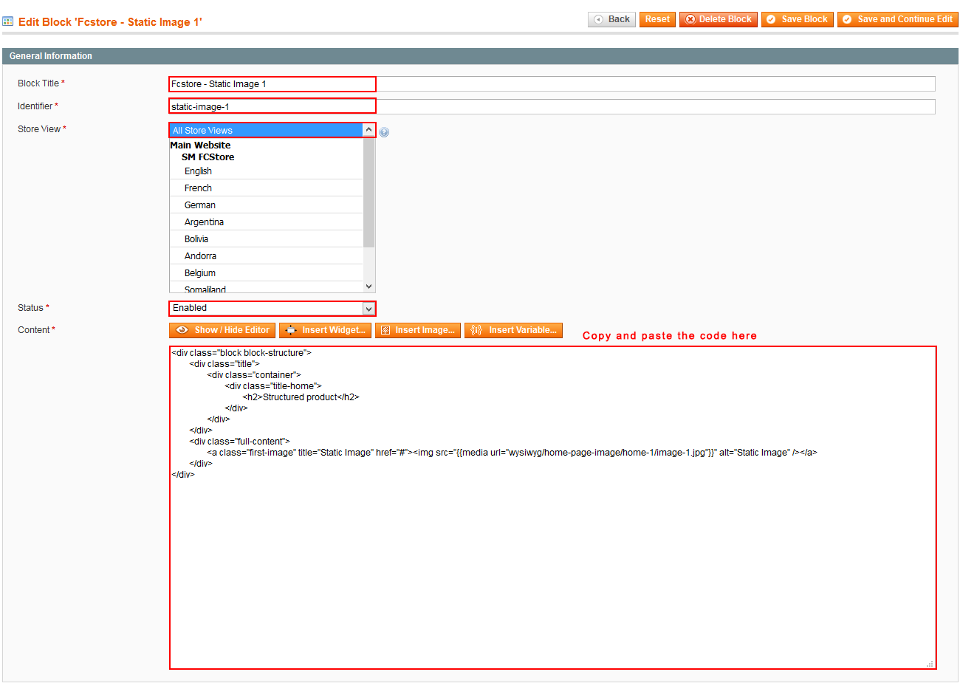The height and width of the screenshot is (686, 960).
Task: Click Main Website group label
Action: click(x=200, y=145)
